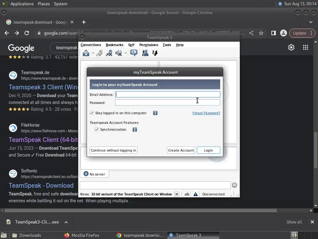Open the Permissions menu
This screenshot has width=318, height=239.
149,45
